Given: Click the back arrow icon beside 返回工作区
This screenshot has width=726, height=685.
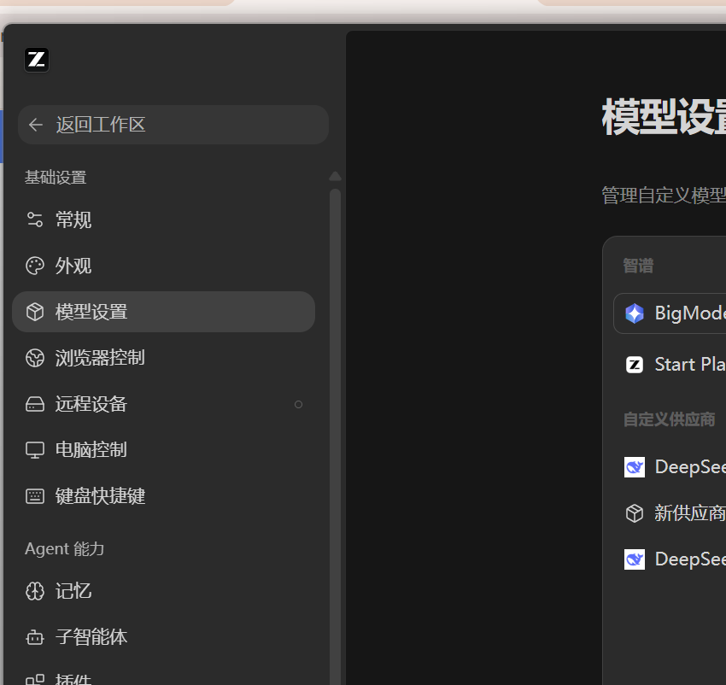Looking at the screenshot, I should click(x=36, y=125).
